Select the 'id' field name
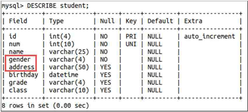Screen dimensions: 248x112 13,36
